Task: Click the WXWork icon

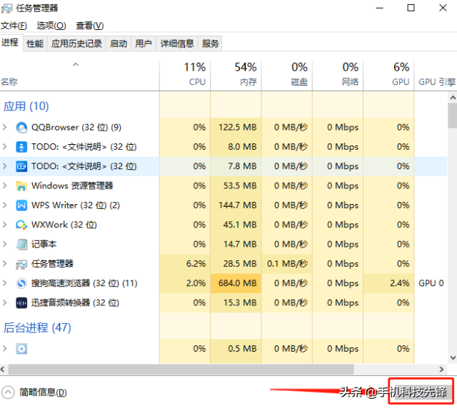Action: click(x=21, y=225)
